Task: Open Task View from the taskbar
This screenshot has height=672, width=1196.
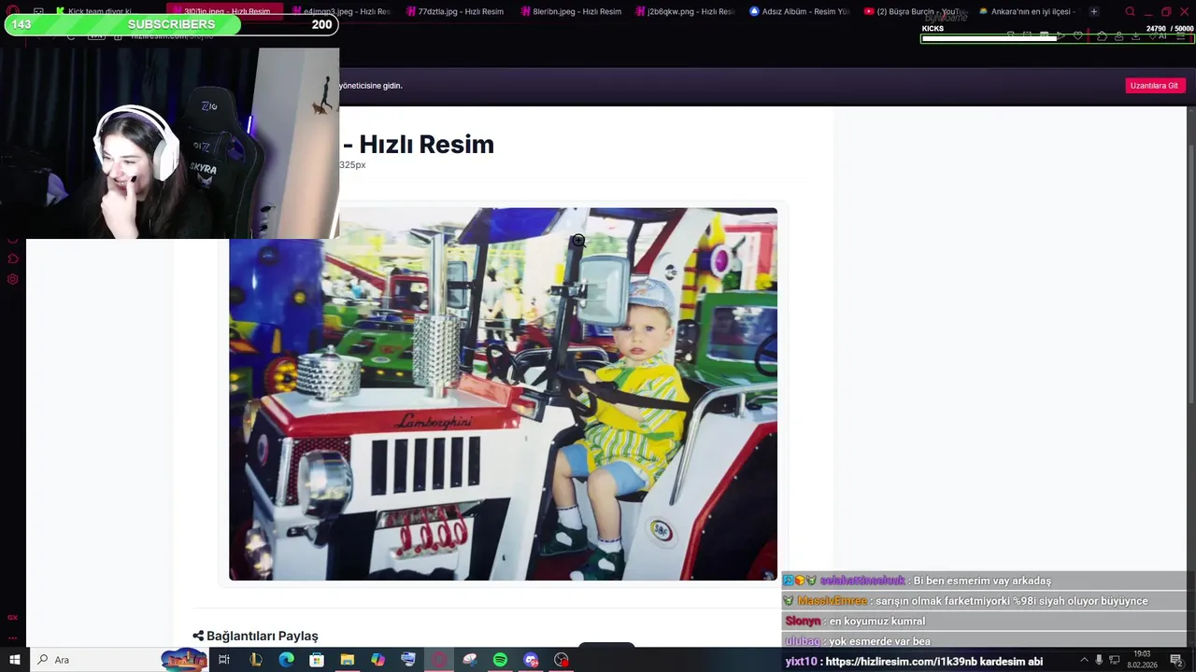Action: pos(224,660)
